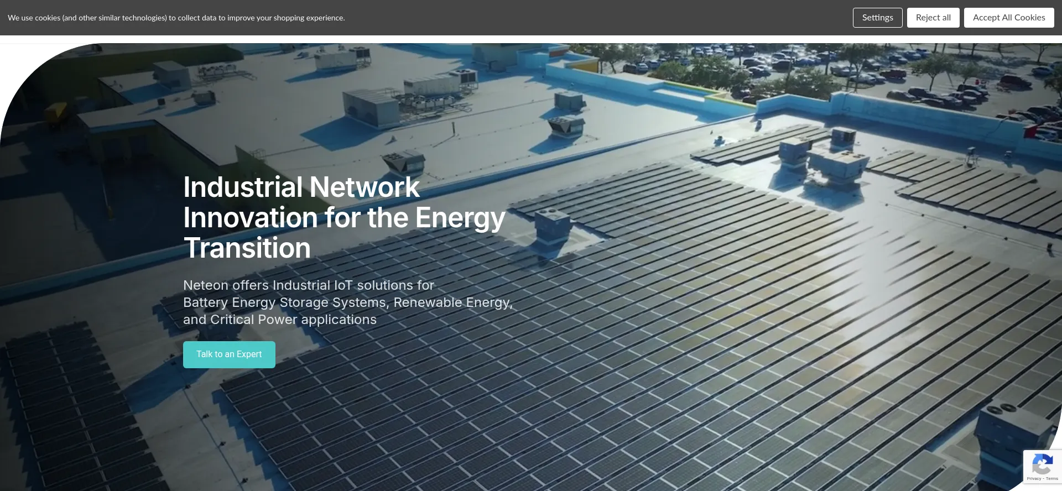Open the reCAPTCHA Privacy link
Image resolution: width=1062 pixels, height=491 pixels.
point(1033,479)
